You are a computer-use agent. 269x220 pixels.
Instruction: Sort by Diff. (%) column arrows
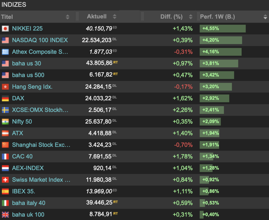(191, 17)
